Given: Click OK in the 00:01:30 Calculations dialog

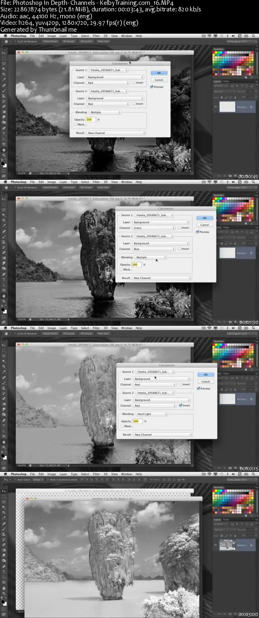Looking at the screenshot, I should 204,218.
